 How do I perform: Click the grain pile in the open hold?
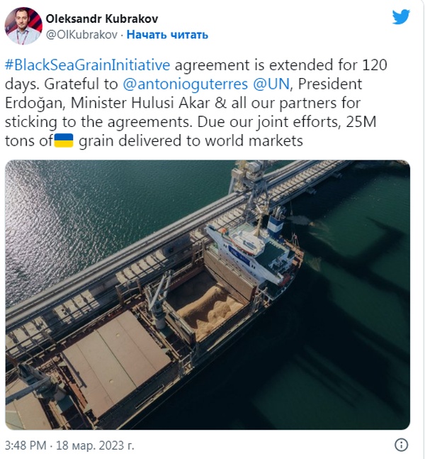(x=209, y=311)
